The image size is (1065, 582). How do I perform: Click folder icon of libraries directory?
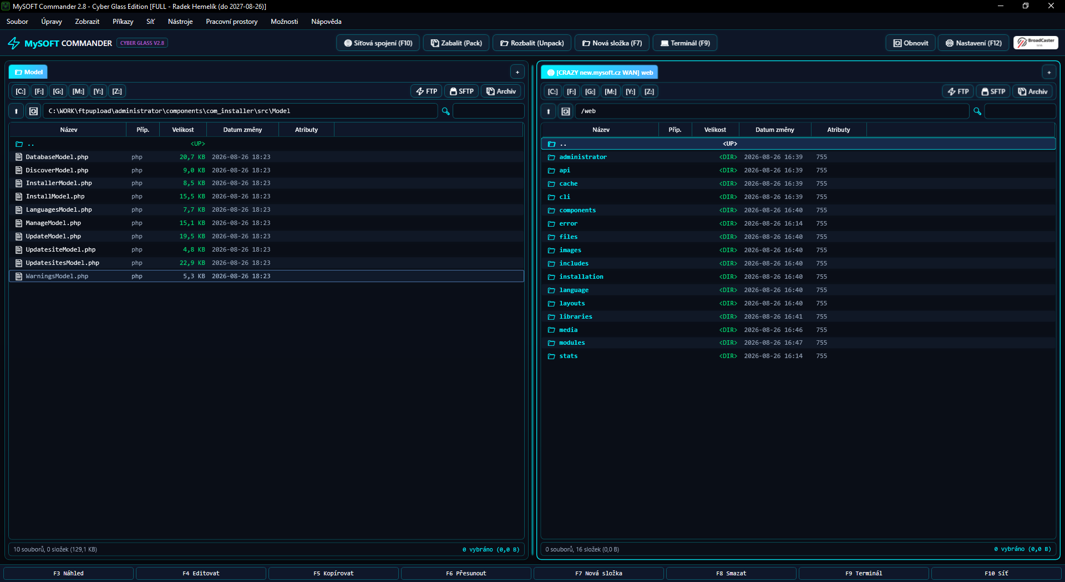551,317
